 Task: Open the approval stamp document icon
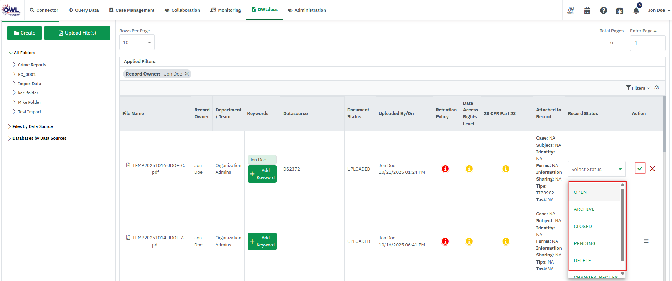pos(571,11)
